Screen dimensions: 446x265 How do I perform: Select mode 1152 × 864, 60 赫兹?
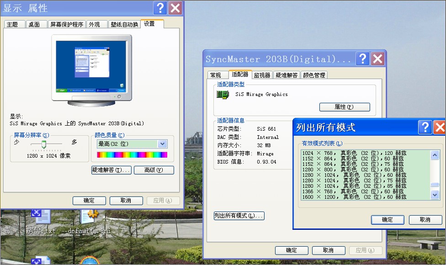(366, 159)
